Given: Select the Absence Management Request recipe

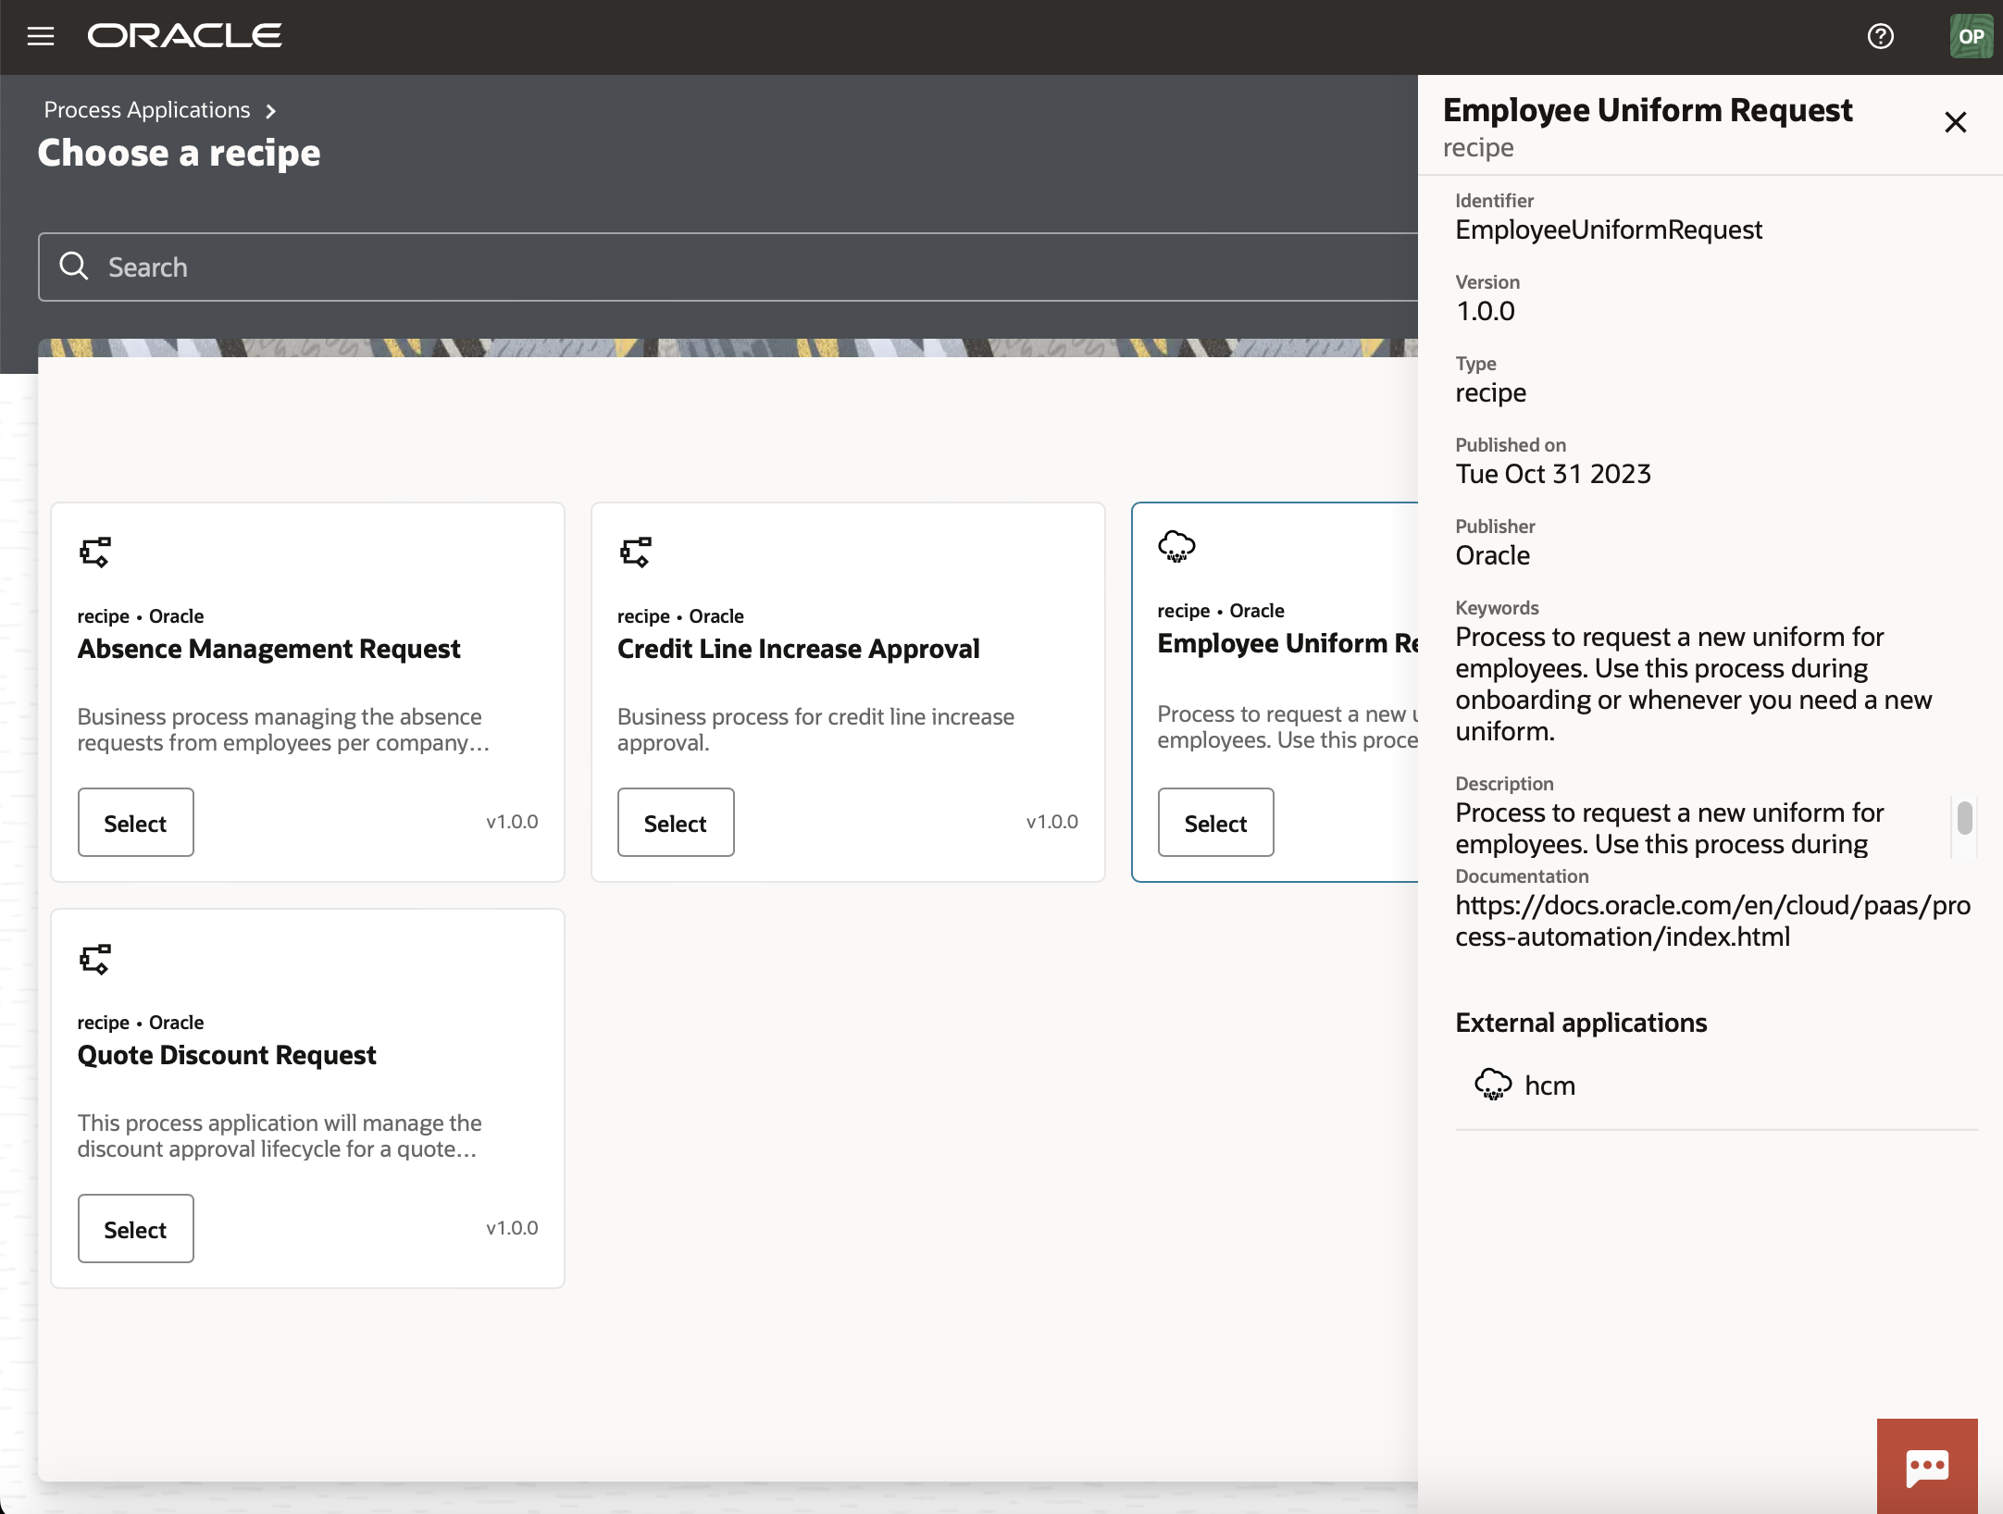Looking at the screenshot, I should [135, 823].
